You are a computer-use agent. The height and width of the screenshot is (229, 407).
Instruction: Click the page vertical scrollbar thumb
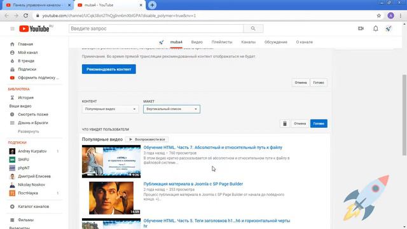click(404, 114)
